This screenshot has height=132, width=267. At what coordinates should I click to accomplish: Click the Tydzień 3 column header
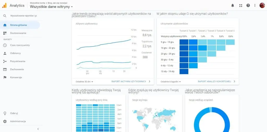(212, 31)
